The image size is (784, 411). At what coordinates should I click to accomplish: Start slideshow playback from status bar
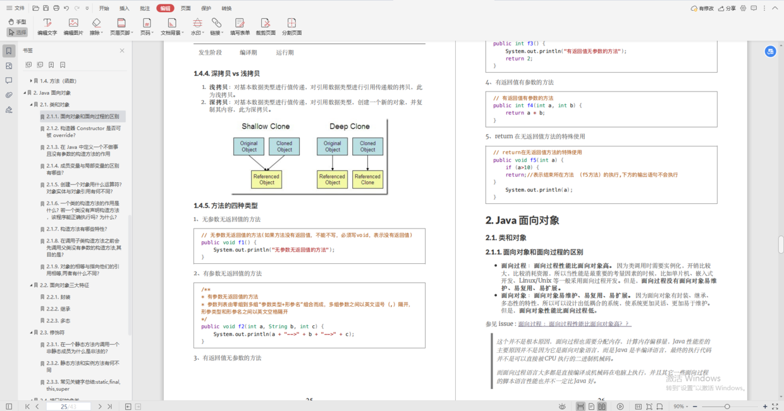[x=620, y=407]
